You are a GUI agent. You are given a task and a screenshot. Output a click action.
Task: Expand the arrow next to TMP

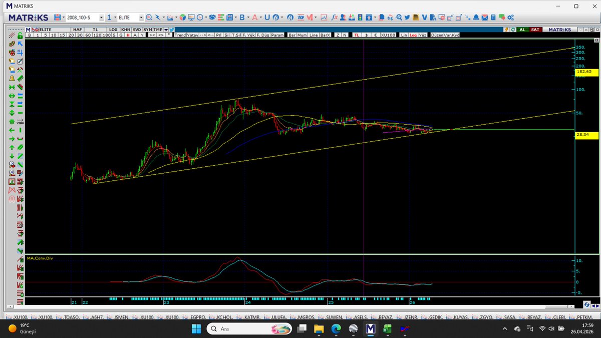[166, 30]
